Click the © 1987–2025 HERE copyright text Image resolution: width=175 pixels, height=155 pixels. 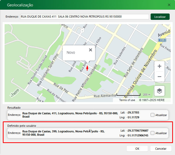coord(152,100)
